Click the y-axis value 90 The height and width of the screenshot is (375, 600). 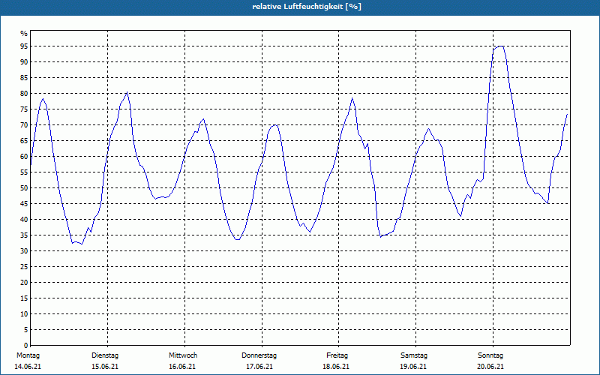[x=24, y=62]
